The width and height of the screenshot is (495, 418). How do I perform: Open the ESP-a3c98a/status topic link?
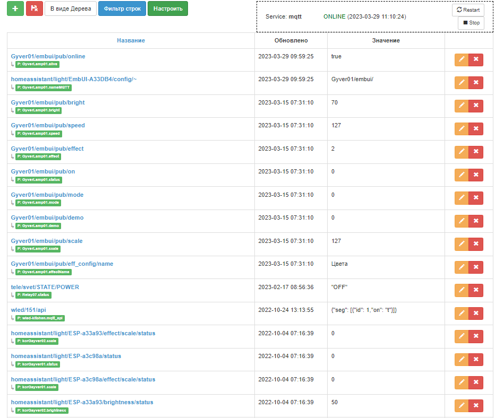(66, 356)
